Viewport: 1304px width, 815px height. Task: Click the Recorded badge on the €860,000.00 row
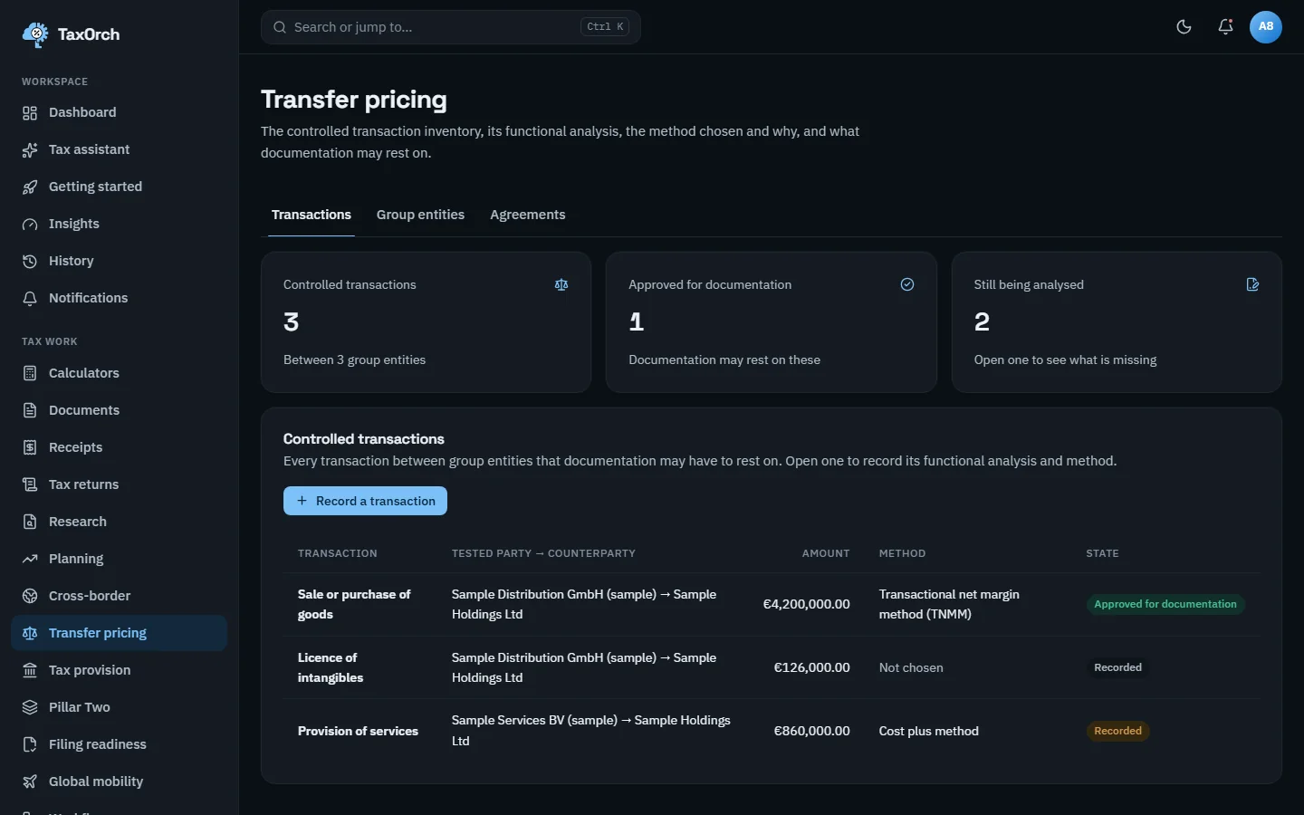(x=1117, y=731)
